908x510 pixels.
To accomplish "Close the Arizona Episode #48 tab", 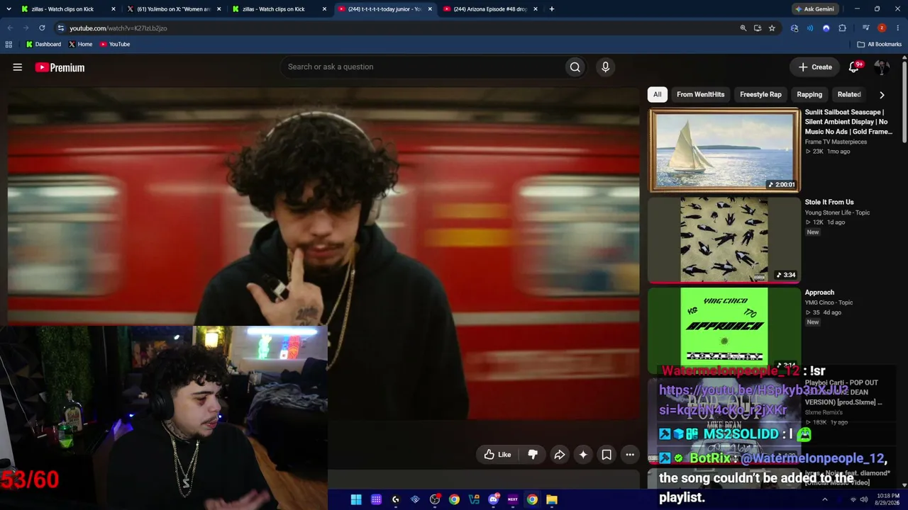I will 535,9.
